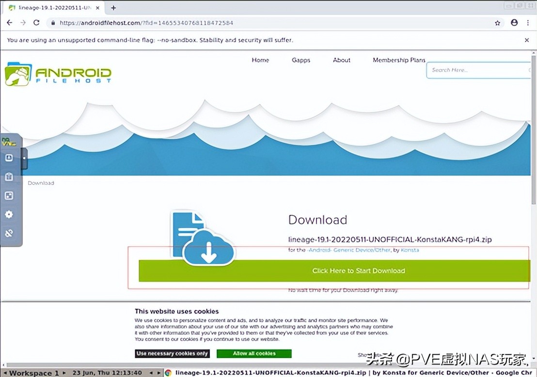Click the horizontal scrollbar at page bottom
The width and height of the screenshot is (537, 377).
click(x=267, y=365)
